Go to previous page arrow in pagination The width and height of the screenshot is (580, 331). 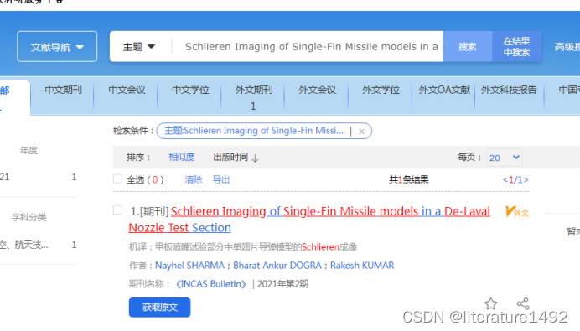click(505, 180)
